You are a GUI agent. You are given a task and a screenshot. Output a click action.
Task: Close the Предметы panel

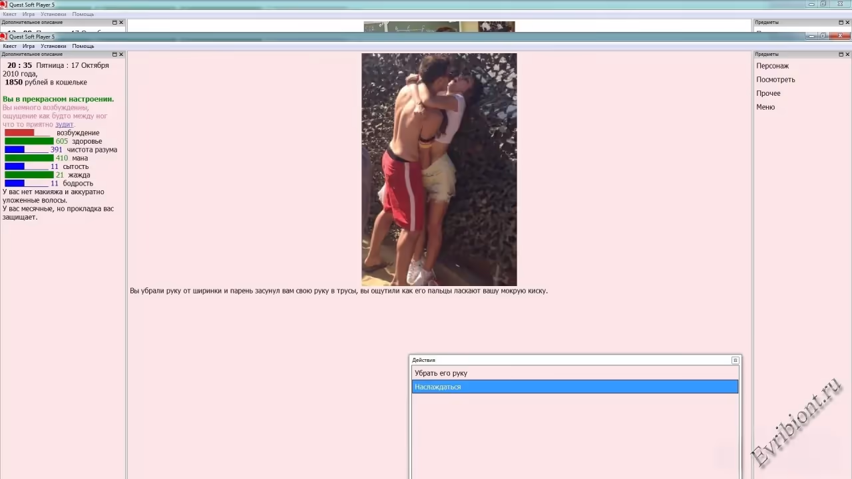pyautogui.click(x=847, y=55)
